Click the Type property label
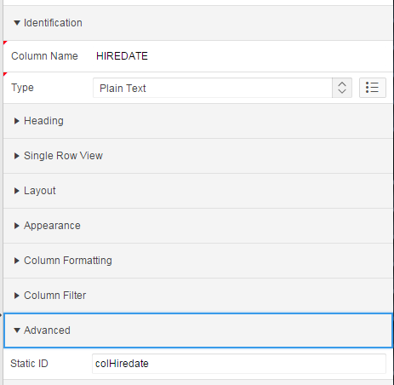The width and height of the screenshot is (394, 385). 22,88
